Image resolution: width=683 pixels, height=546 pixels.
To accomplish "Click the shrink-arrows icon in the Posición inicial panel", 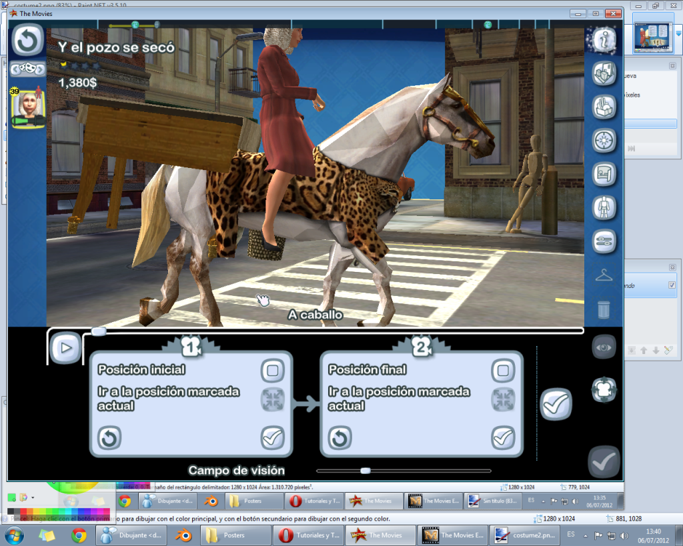I will tap(273, 400).
